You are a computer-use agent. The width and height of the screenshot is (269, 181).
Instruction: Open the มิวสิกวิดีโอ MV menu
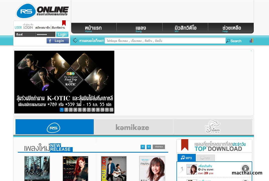tap(185, 28)
